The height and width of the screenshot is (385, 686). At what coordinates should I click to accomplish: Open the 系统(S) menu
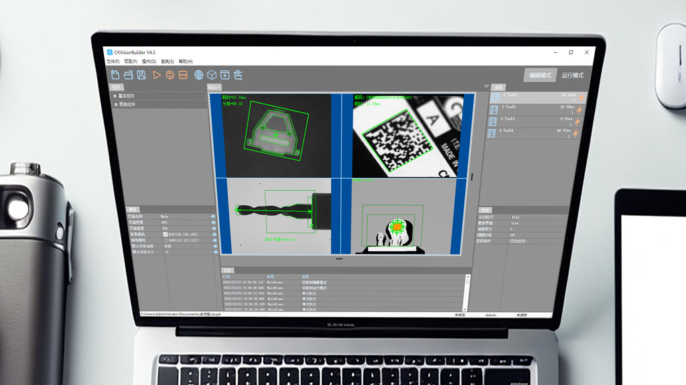click(x=167, y=61)
